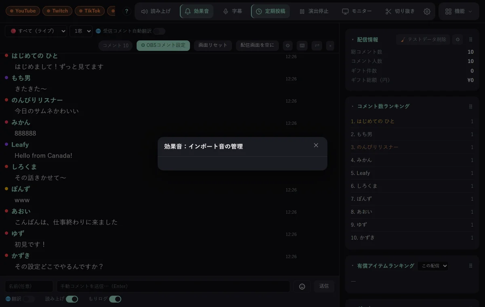Viewport: 485px width, 307px height.
Task: Click username しろくま in comments
Action: (x=24, y=167)
